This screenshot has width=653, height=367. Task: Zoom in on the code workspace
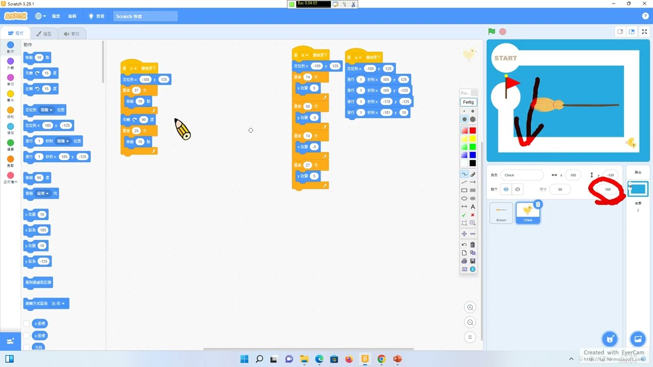click(x=470, y=307)
